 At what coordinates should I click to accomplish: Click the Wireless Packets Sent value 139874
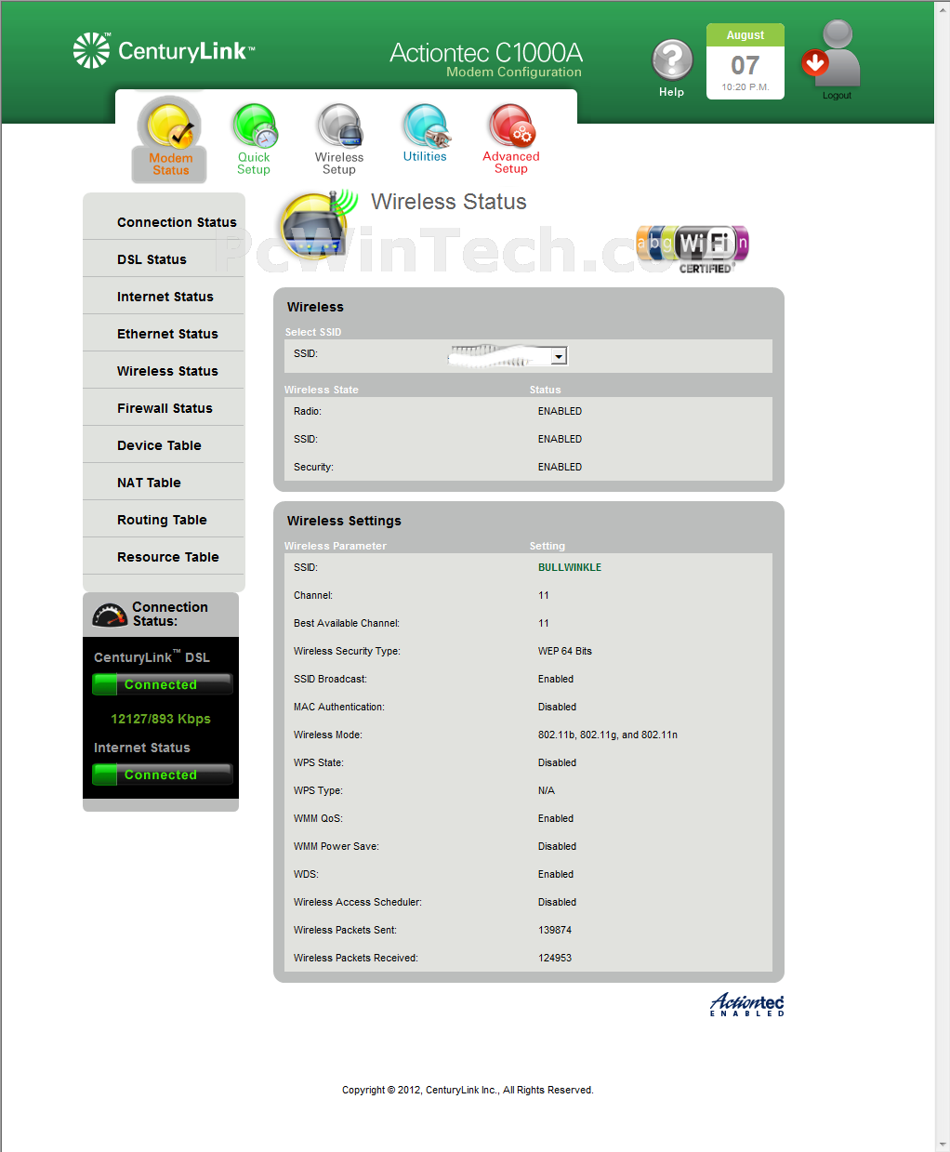pos(555,930)
